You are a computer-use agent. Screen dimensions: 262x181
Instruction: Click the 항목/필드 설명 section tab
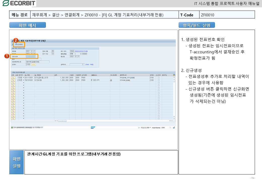pyautogui.click(x=196, y=25)
